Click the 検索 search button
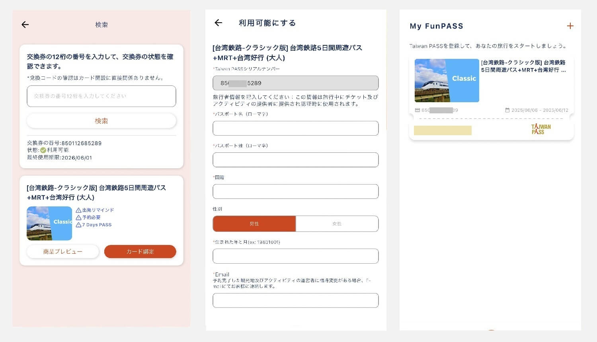 click(x=101, y=121)
